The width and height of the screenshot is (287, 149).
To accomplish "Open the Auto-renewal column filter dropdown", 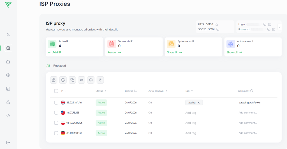I will point(166,91).
